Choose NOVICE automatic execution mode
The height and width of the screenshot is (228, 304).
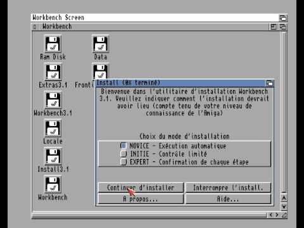point(123,146)
